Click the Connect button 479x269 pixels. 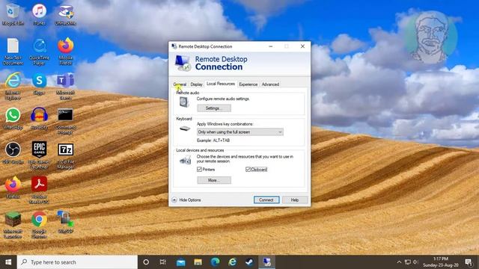click(266, 200)
